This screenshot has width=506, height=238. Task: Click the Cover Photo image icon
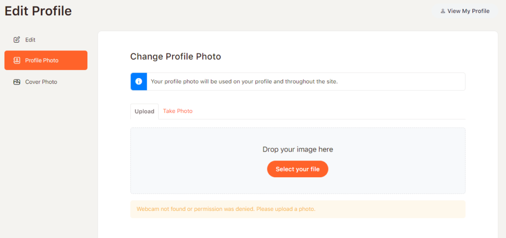pos(16,82)
